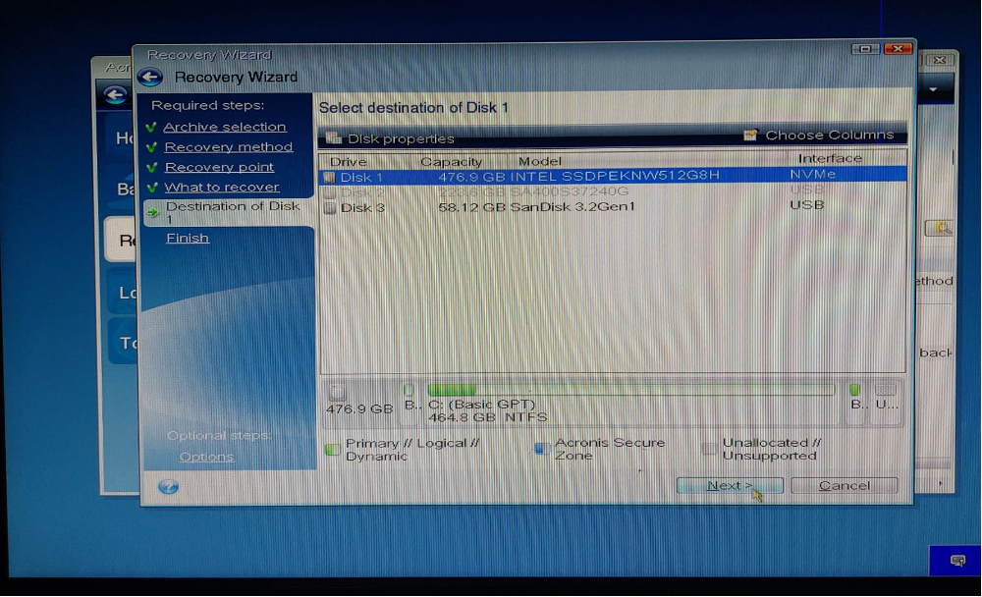Go to Recovery method step
Viewport: 982px width, 597px height.
tap(228, 147)
